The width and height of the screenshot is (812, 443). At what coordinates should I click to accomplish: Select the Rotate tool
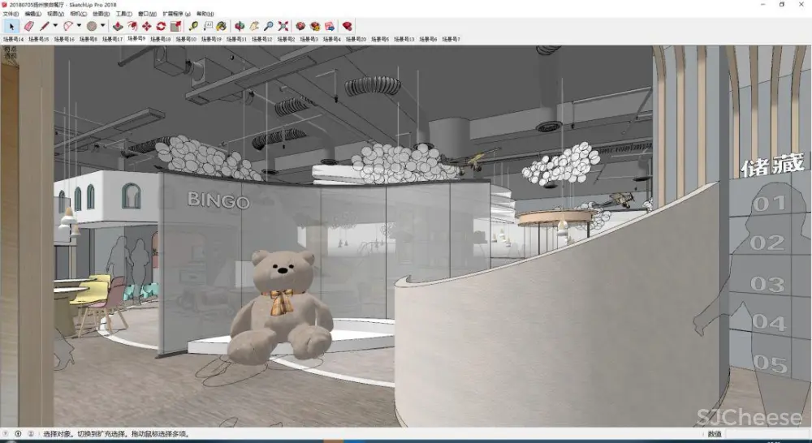pyautogui.click(x=161, y=26)
